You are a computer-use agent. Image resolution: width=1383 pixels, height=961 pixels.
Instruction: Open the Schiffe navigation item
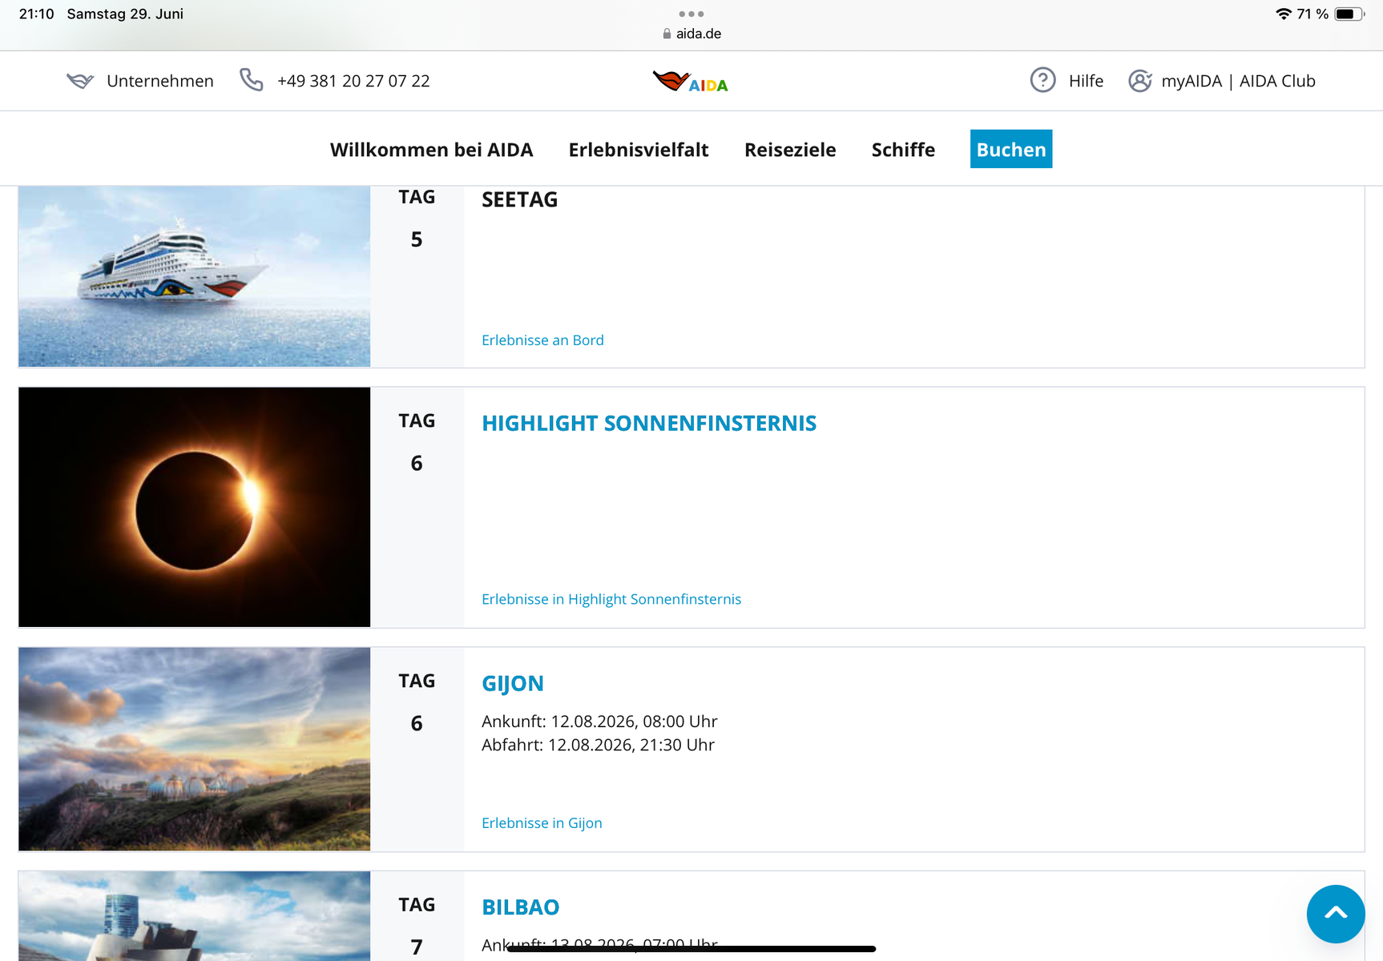point(903,150)
